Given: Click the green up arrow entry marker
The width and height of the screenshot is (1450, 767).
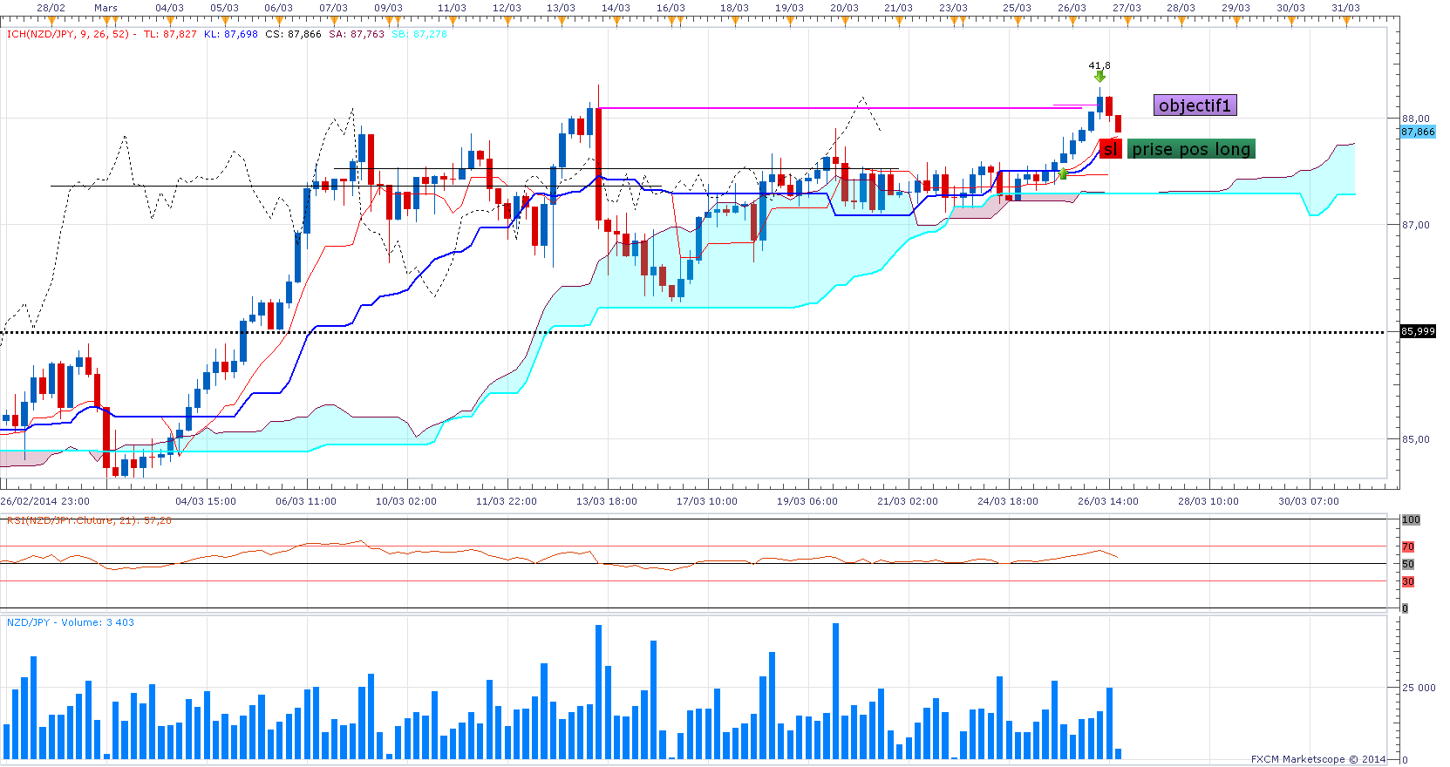Looking at the screenshot, I should click(1063, 174).
